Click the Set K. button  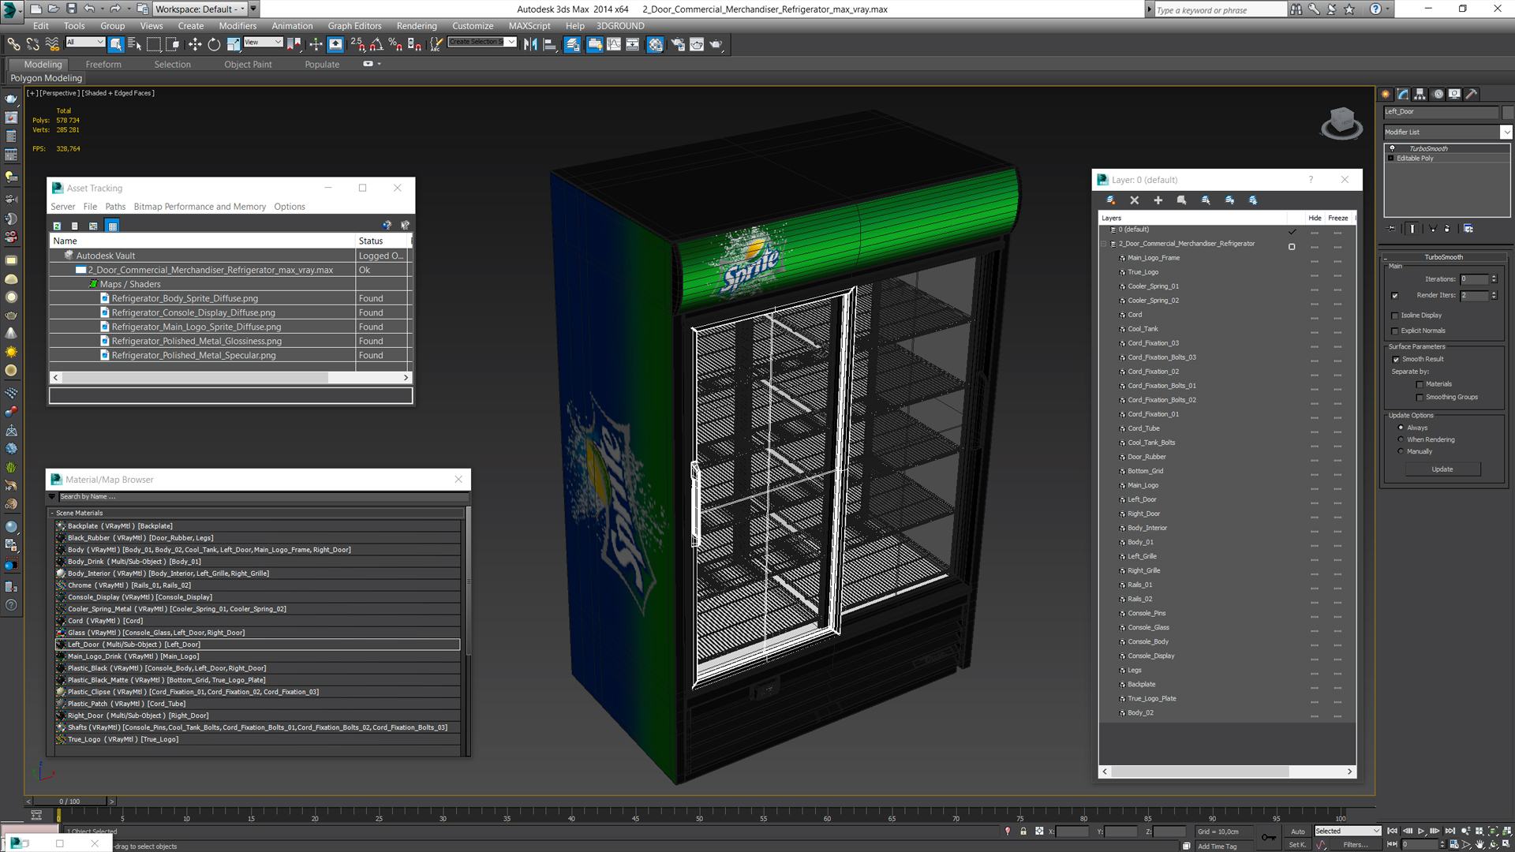tap(1296, 845)
